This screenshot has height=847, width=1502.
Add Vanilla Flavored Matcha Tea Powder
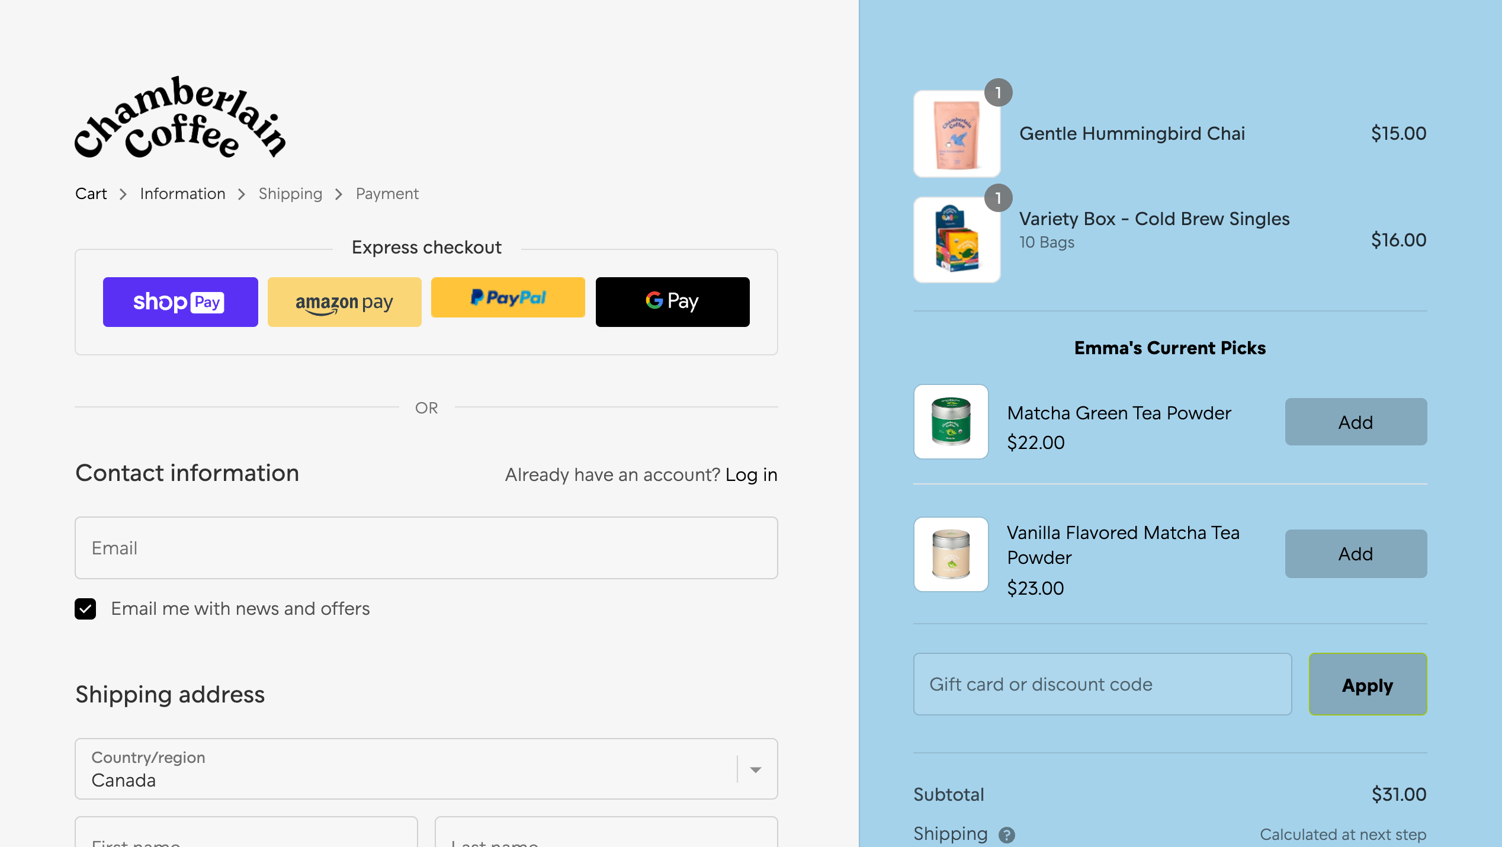[1356, 554]
